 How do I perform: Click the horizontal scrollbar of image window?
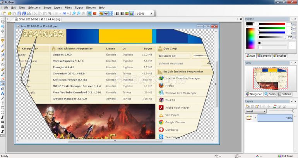click(115, 141)
